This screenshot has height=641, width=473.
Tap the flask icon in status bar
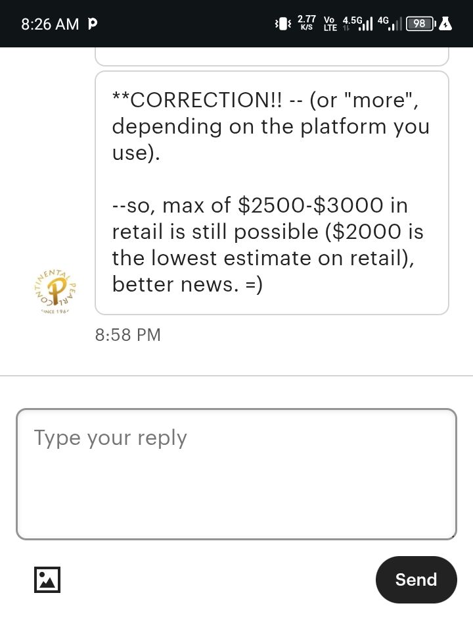(x=446, y=24)
